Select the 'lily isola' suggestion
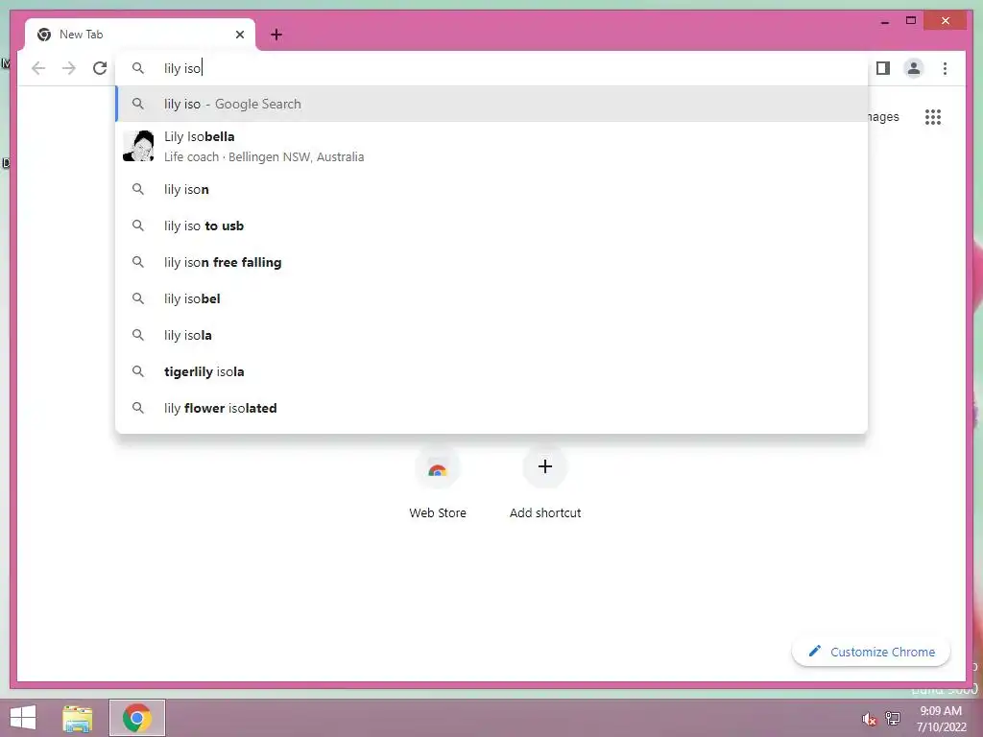The image size is (983, 737). coord(491,335)
